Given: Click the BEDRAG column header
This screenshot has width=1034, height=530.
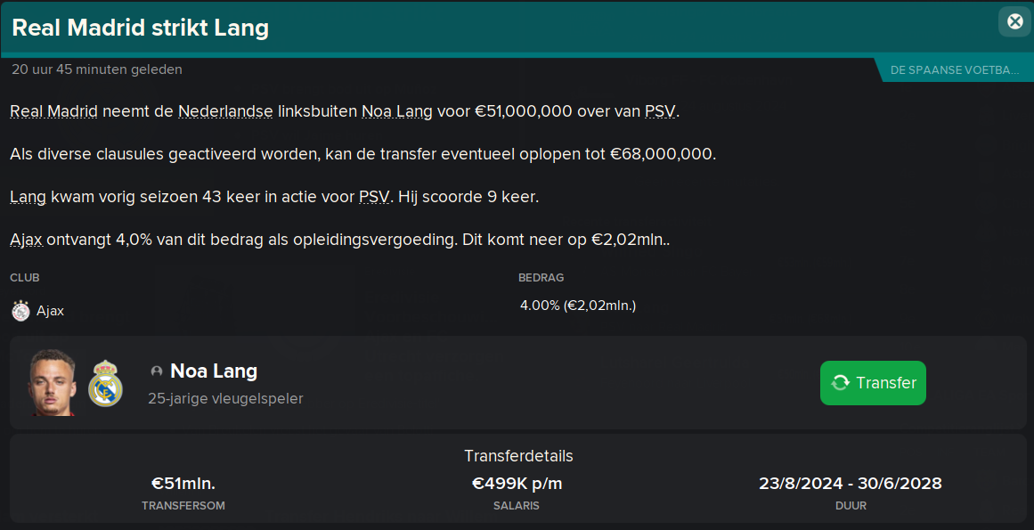Looking at the screenshot, I should coord(541,278).
